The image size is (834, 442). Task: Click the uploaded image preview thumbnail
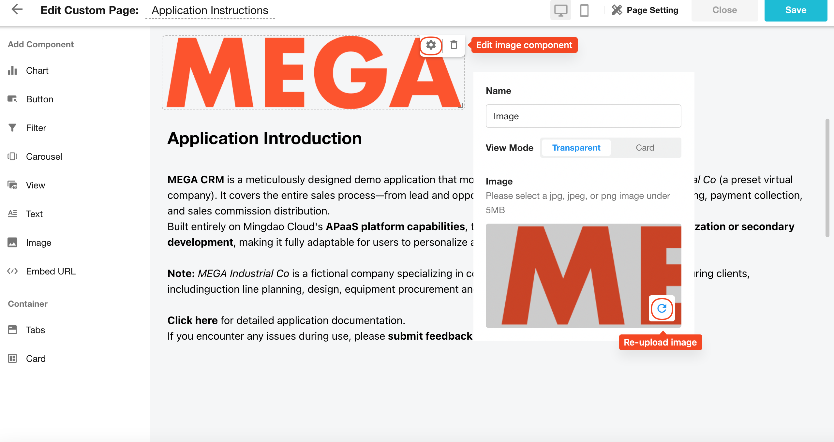(583, 275)
